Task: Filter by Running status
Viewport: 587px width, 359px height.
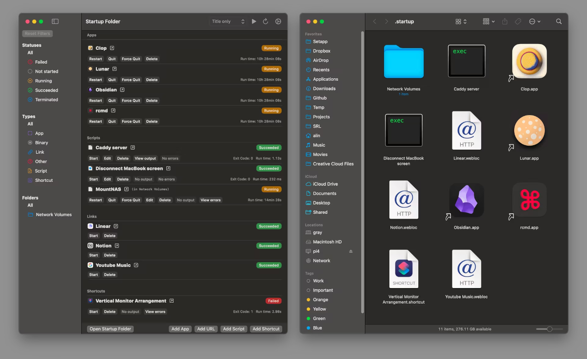Action: pos(43,81)
